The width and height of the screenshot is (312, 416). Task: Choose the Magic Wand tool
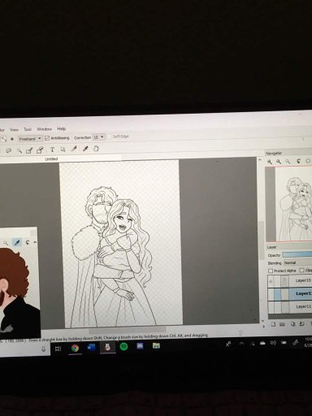19,150
